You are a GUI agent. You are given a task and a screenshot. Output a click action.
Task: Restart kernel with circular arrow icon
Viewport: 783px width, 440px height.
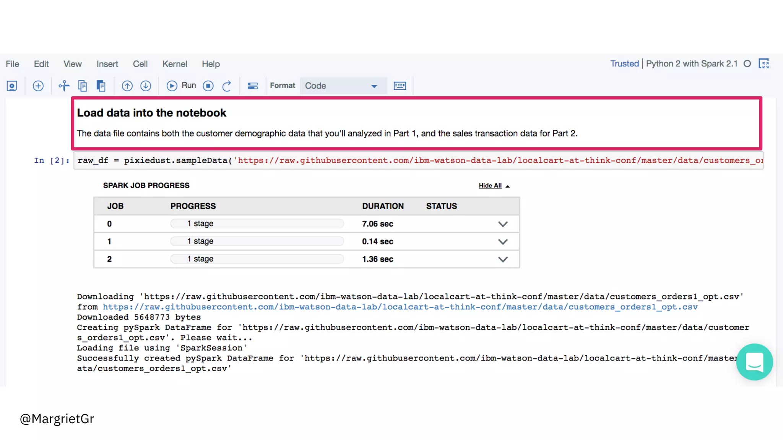(x=227, y=86)
